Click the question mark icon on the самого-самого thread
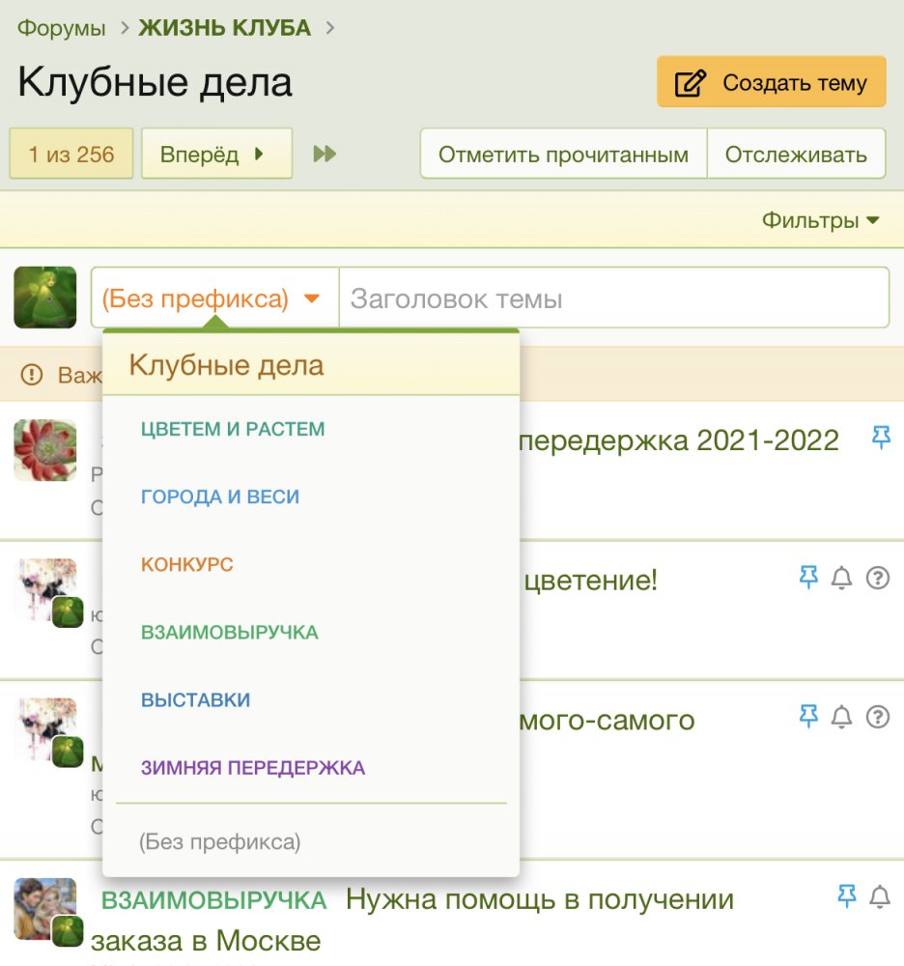Screen dimensions: 904x966 (877, 717)
